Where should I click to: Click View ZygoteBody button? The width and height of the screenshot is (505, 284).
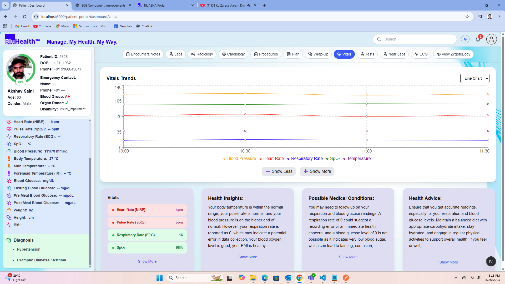click(x=453, y=54)
